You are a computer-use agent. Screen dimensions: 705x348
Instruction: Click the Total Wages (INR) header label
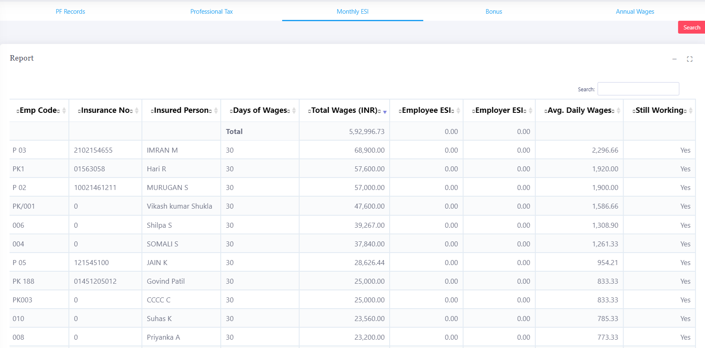[344, 110]
